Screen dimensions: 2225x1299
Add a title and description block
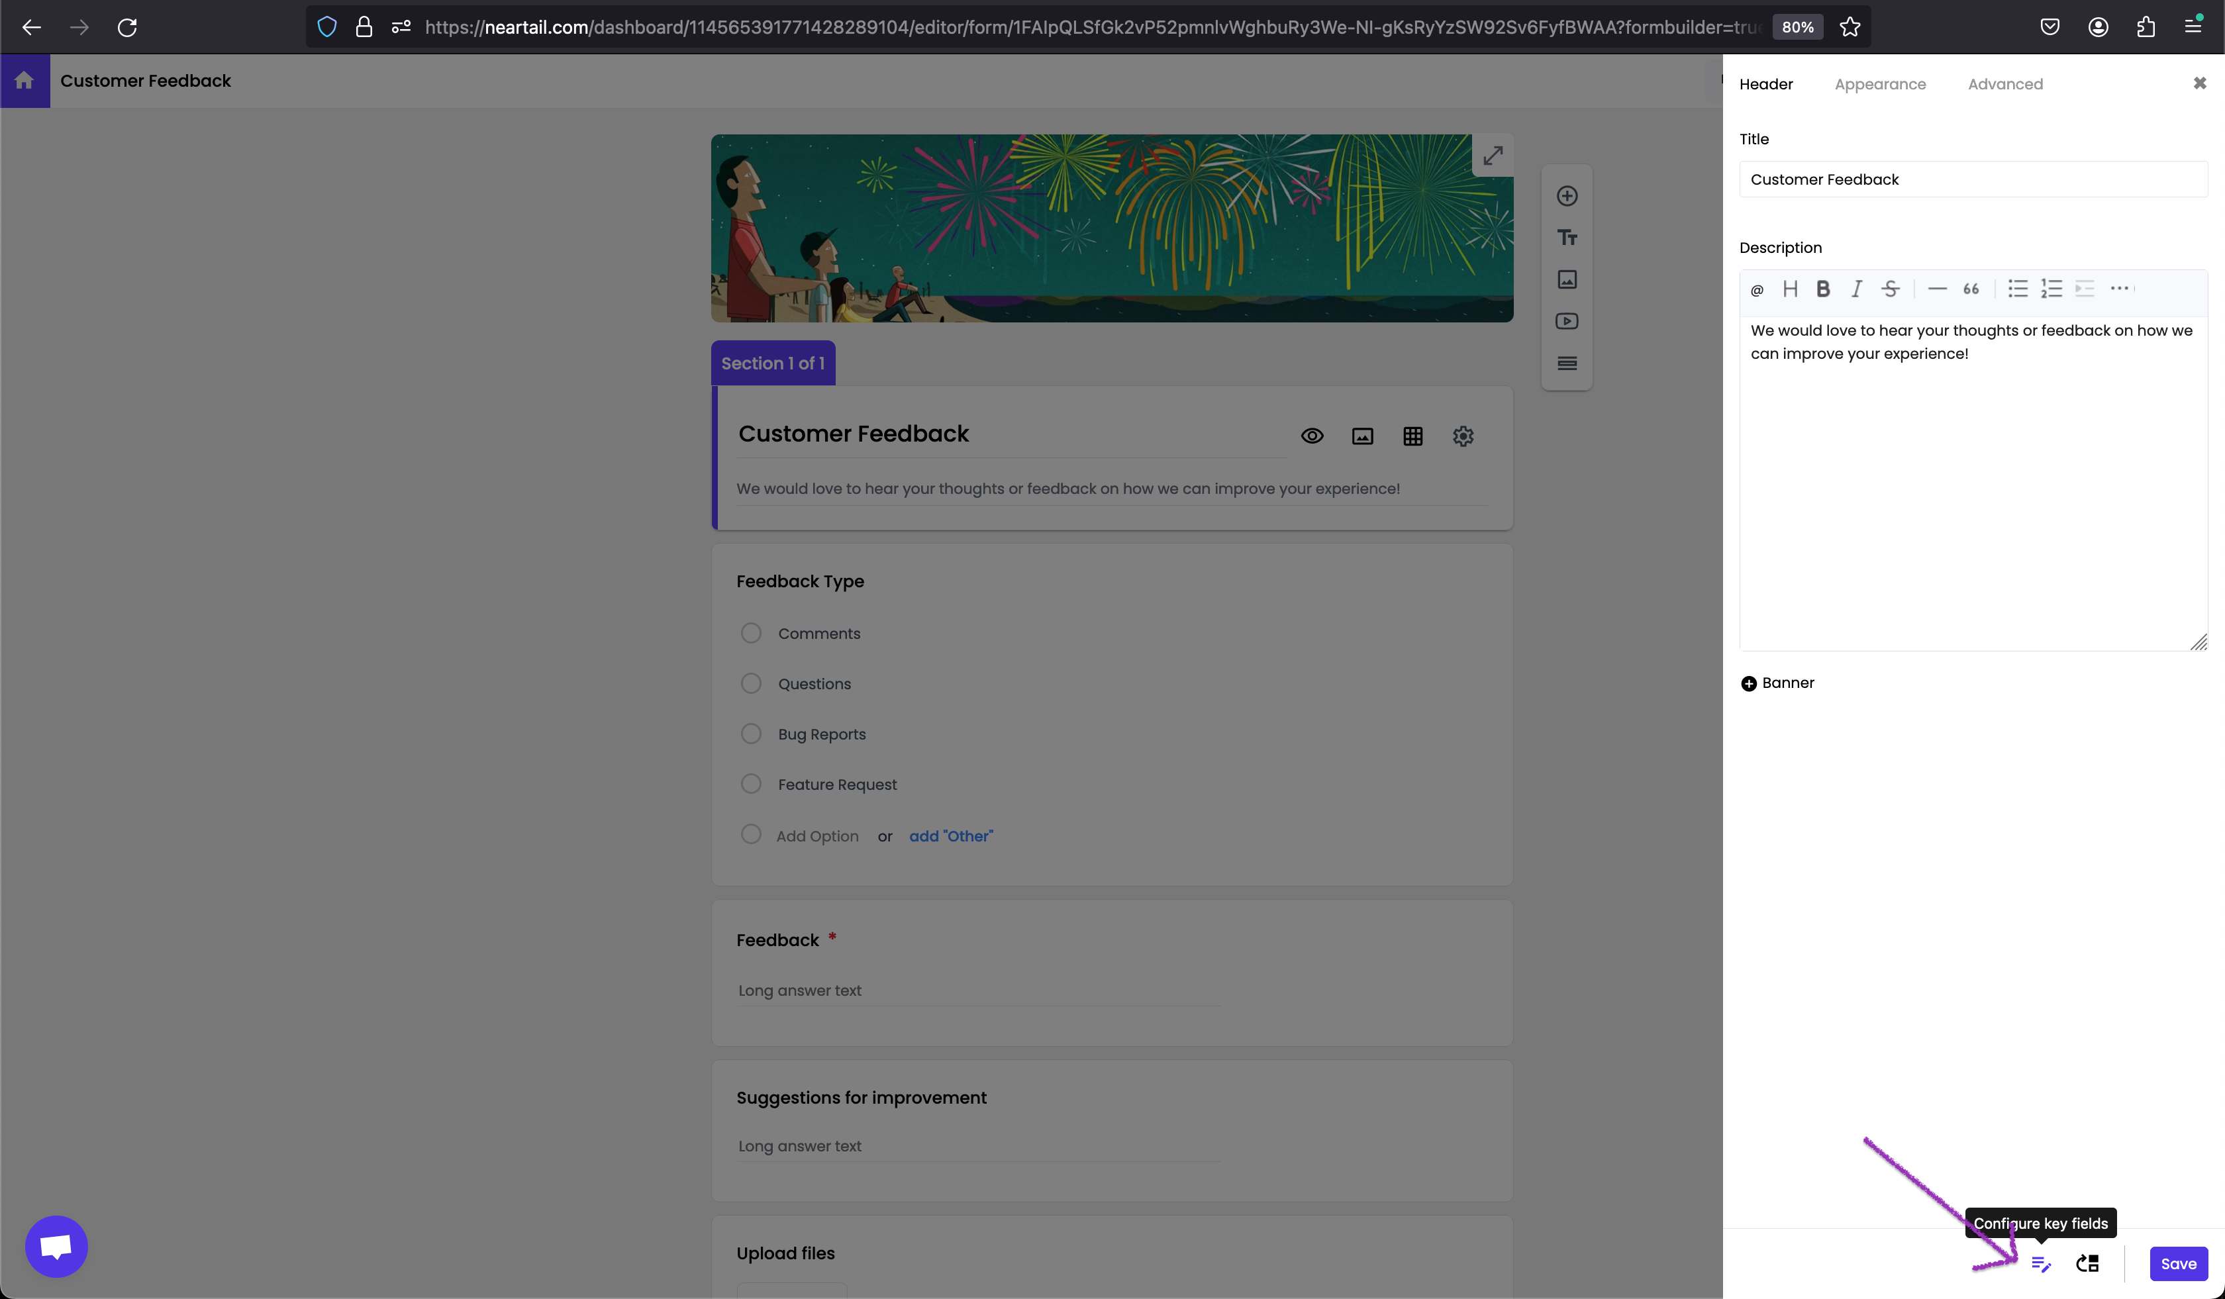coord(1566,238)
